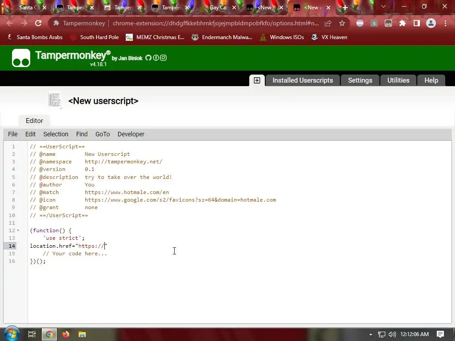Viewport: 455px width, 341px height.
Task: Open the Selection menu
Action: pyautogui.click(x=56, y=134)
